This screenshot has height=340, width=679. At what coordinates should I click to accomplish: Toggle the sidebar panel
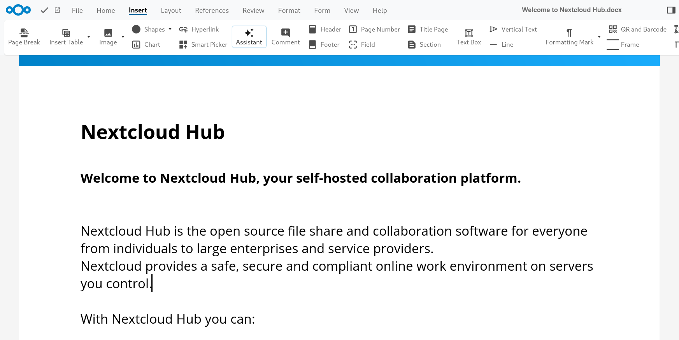click(671, 10)
